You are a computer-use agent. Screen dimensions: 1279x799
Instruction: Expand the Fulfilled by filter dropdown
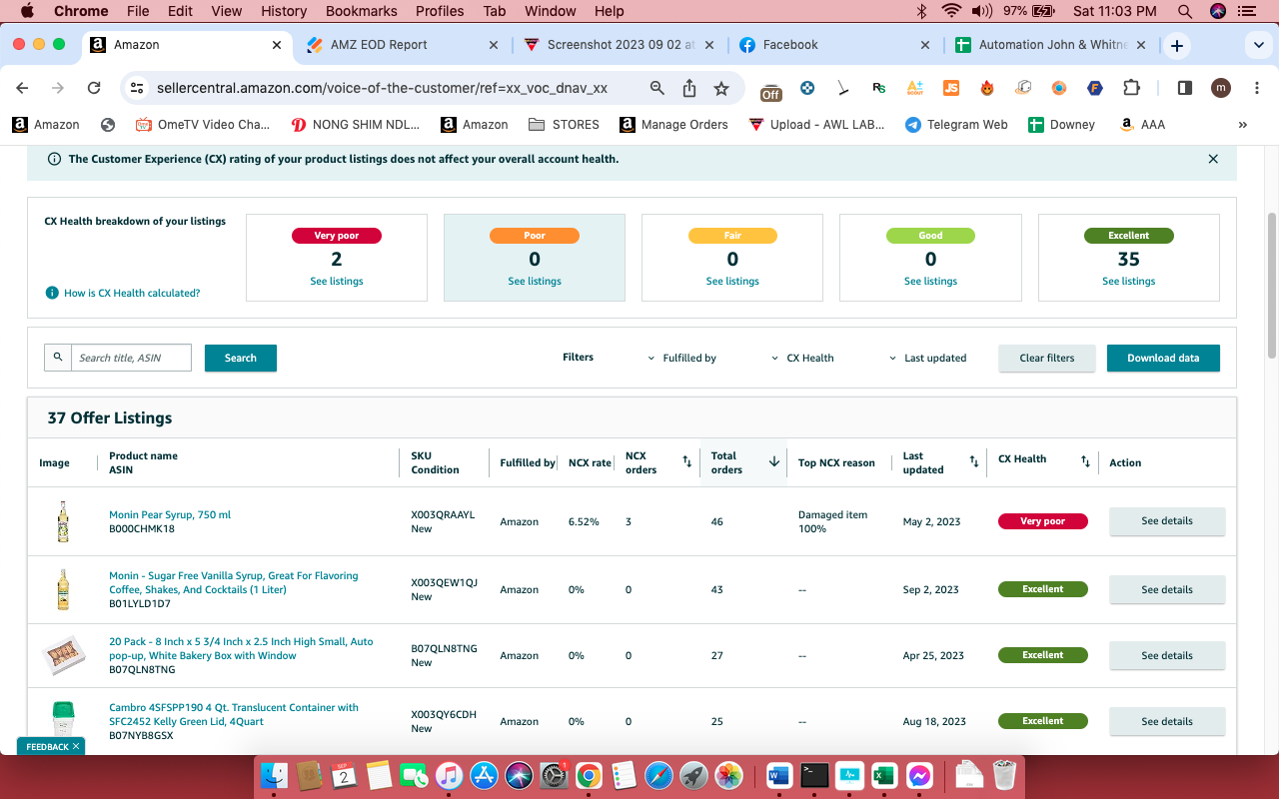683,358
